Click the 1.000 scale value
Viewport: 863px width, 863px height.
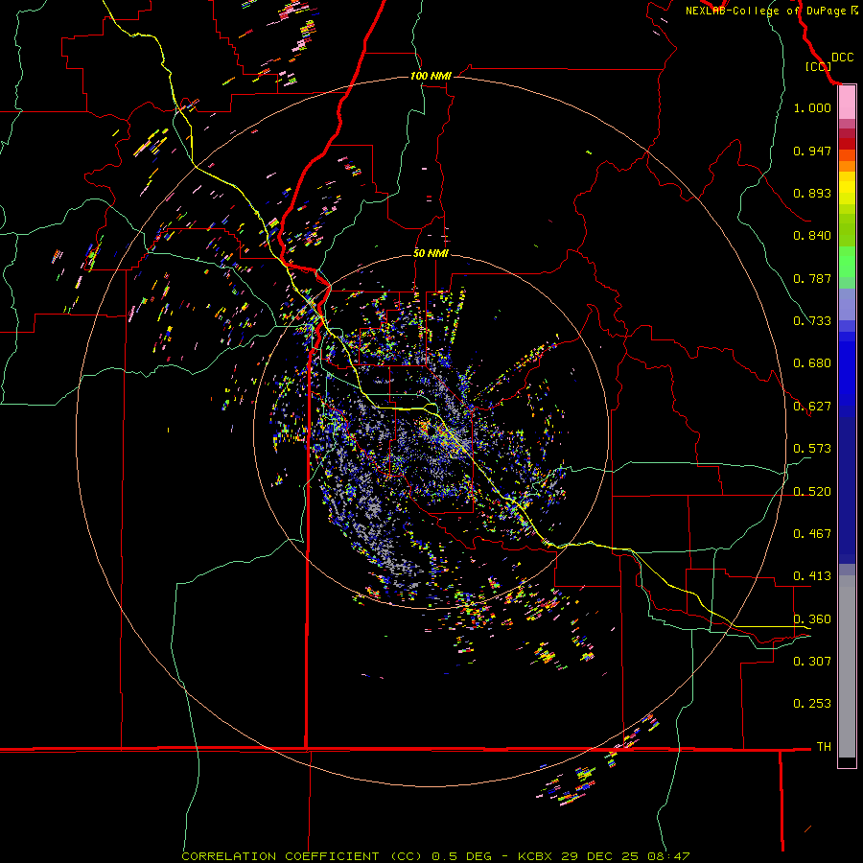tap(812, 107)
